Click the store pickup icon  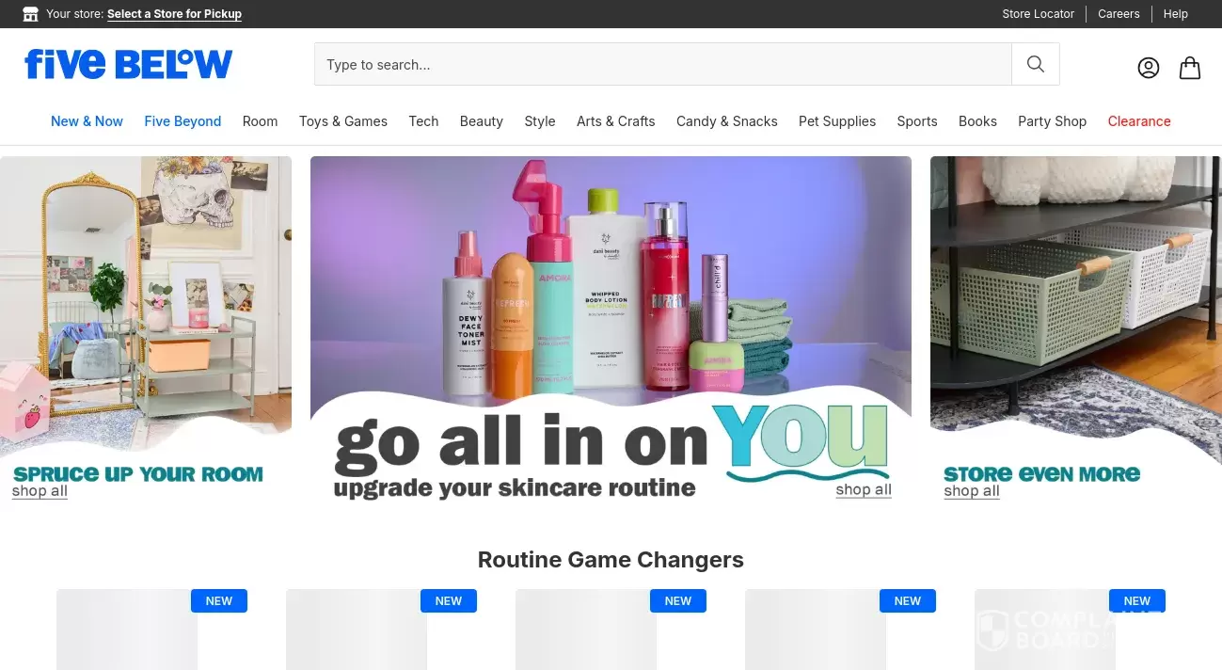click(31, 14)
